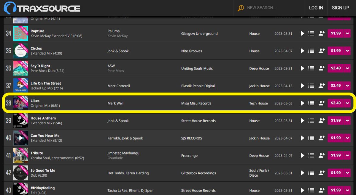
Task: Buy Rapture for $1.99
Action: [336, 33]
